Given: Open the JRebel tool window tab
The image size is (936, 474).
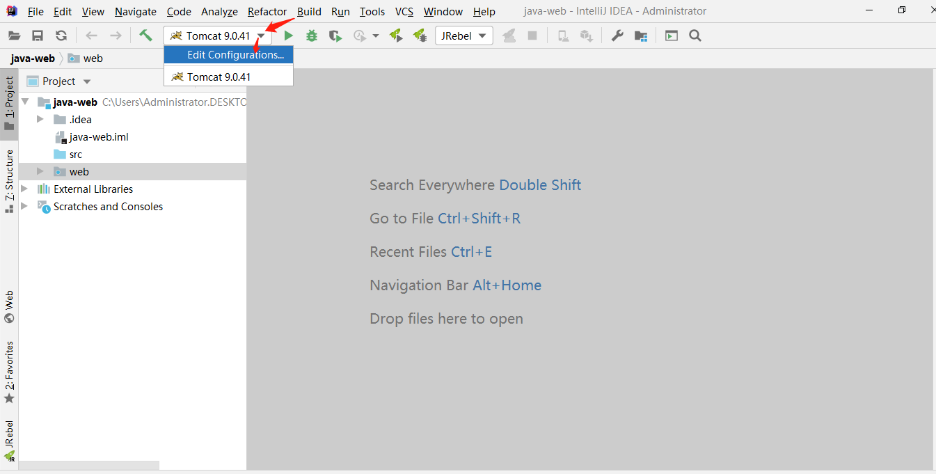Looking at the screenshot, I should point(9,441).
